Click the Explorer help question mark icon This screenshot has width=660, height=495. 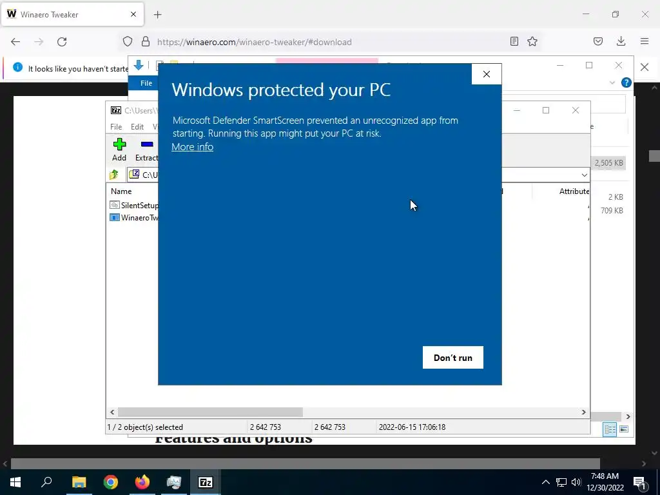626,83
